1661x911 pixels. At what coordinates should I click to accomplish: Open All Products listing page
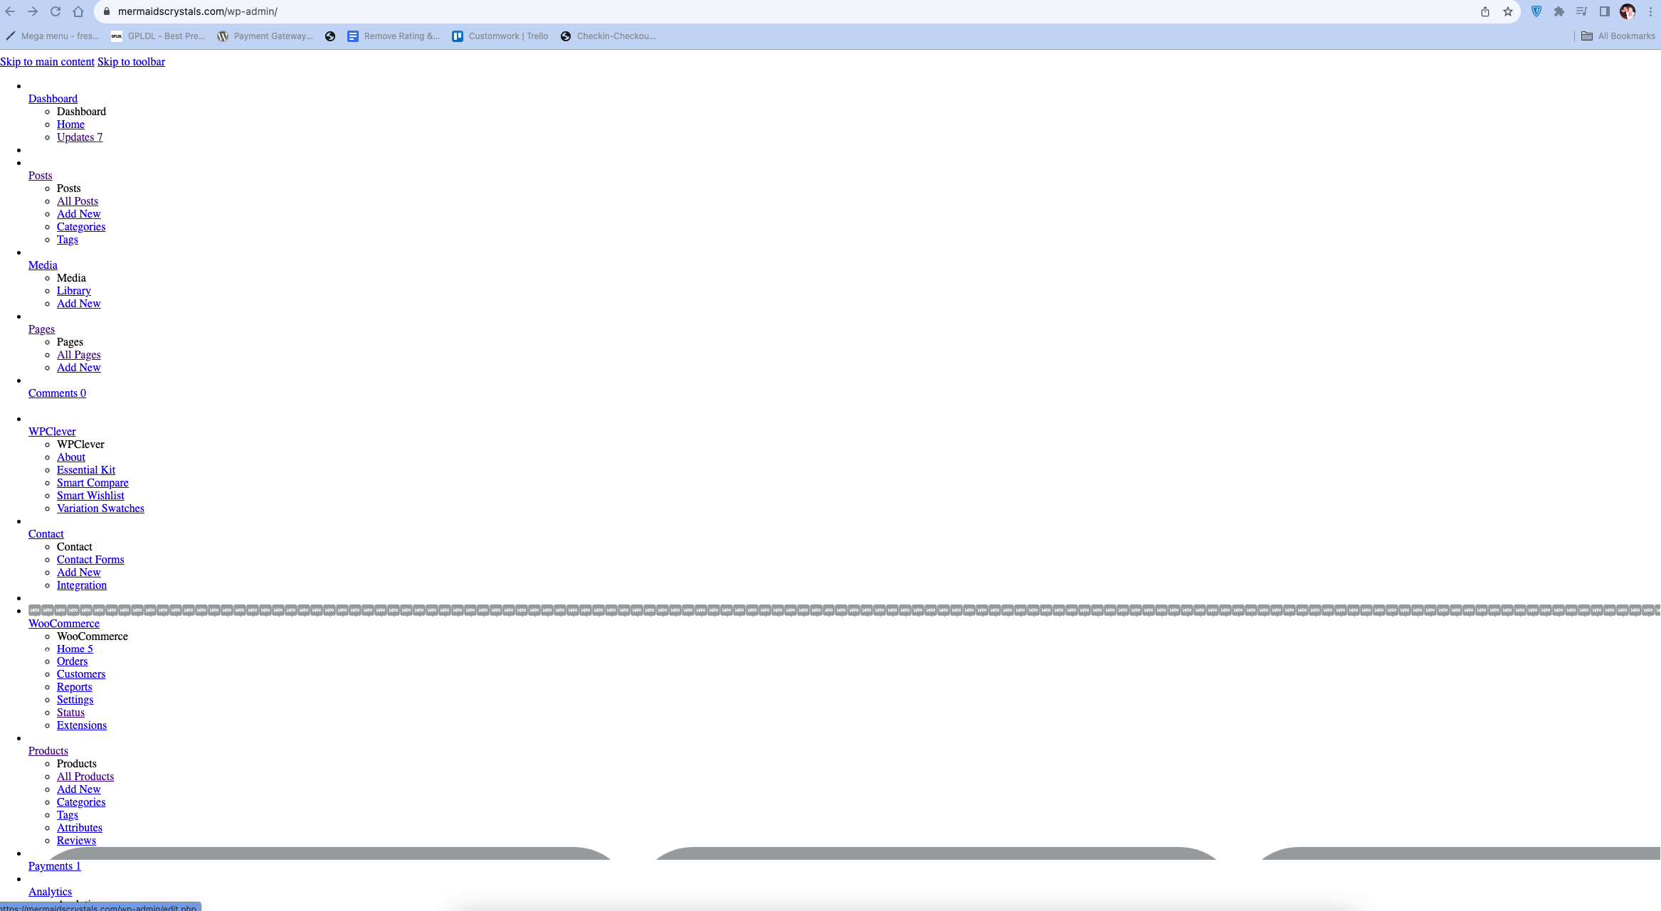point(84,777)
